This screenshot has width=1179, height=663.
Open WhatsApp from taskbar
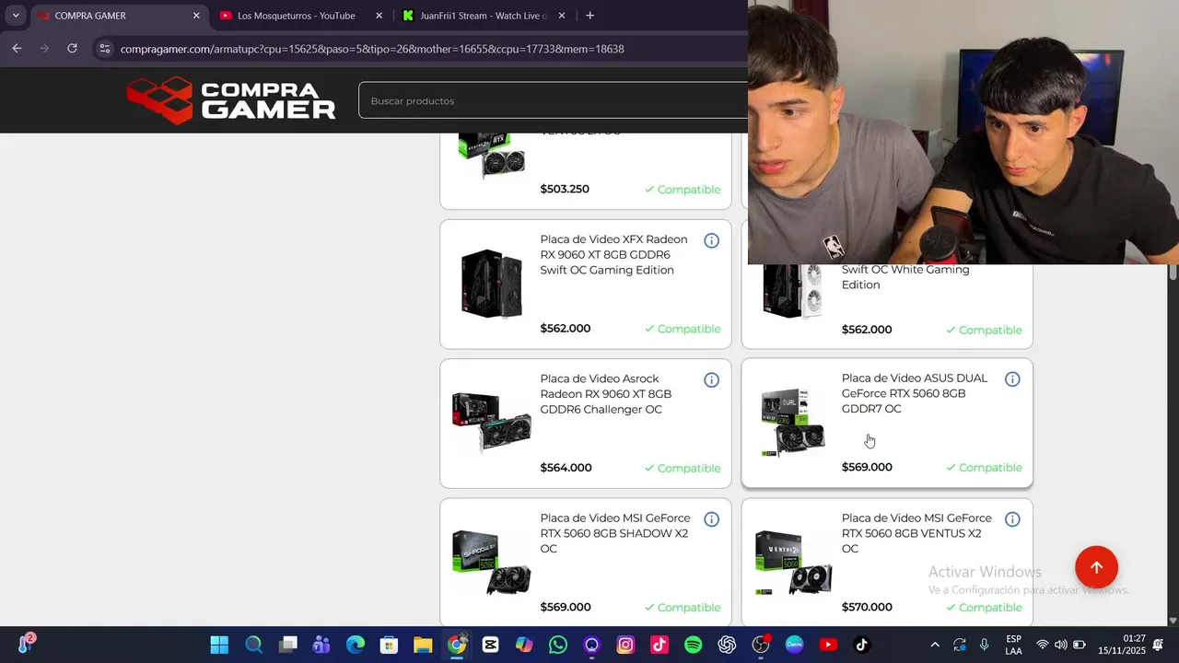click(x=558, y=645)
